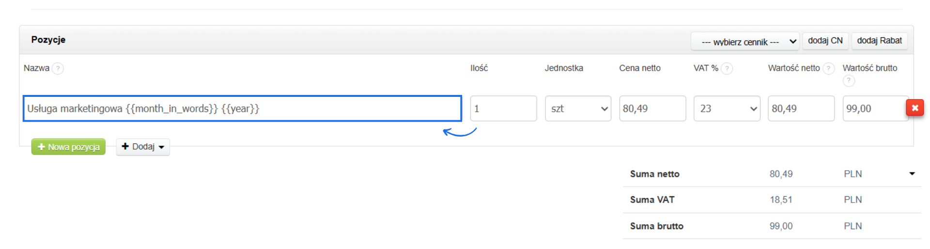Expand the Suma netto currency arrow
The width and height of the screenshot is (930, 249).
(912, 173)
